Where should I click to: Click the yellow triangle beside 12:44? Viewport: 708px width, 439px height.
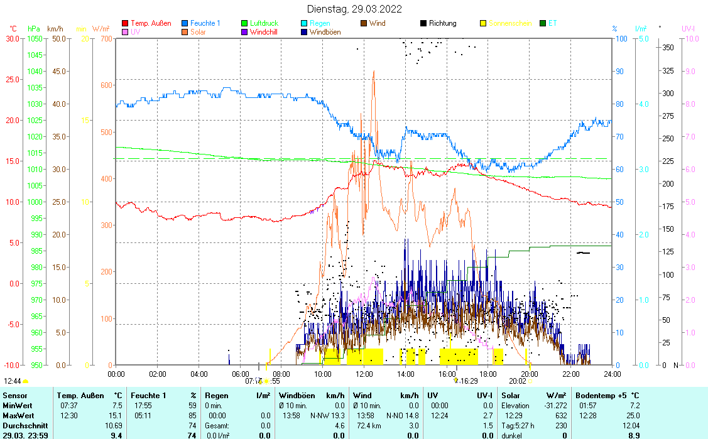[26, 381]
